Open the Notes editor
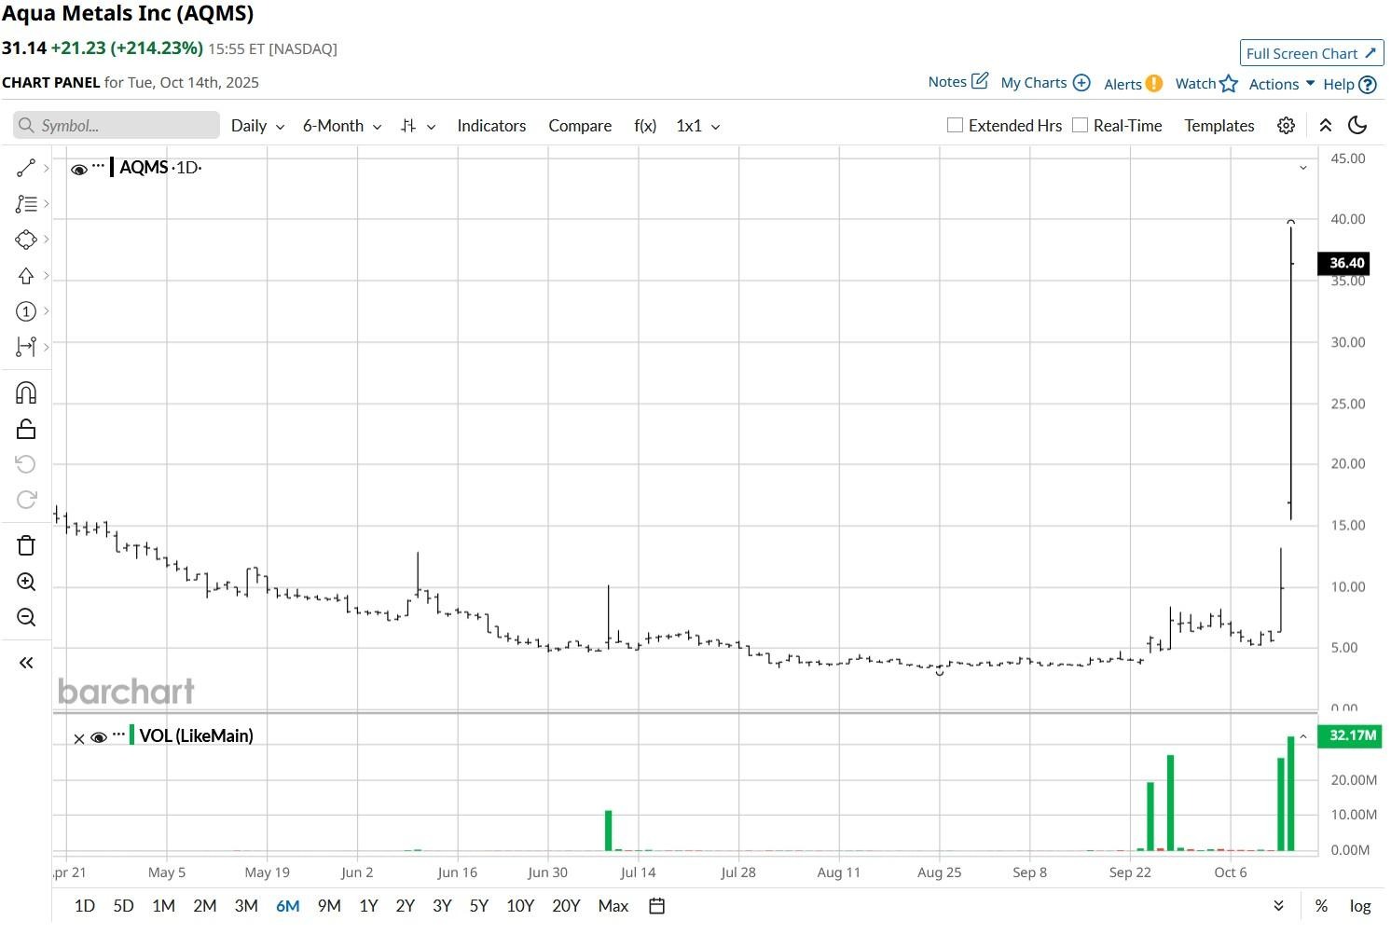The height and width of the screenshot is (934, 1391). (957, 82)
